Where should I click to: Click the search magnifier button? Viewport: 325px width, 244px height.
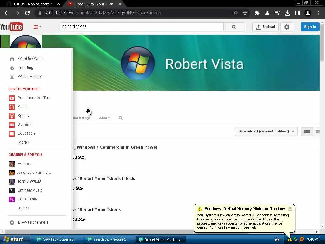(x=234, y=27)
